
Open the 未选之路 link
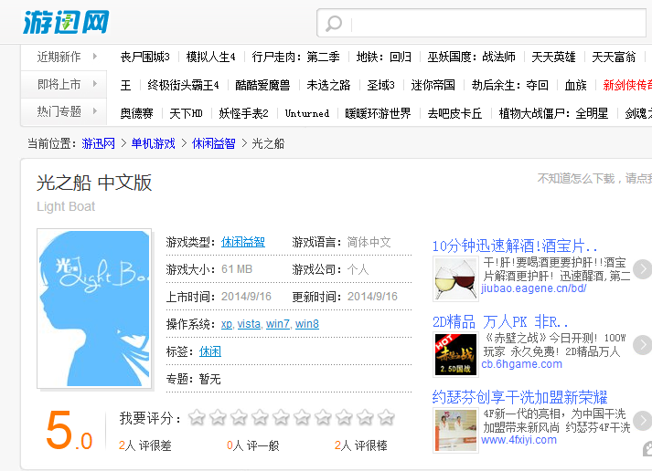(328, 85)
